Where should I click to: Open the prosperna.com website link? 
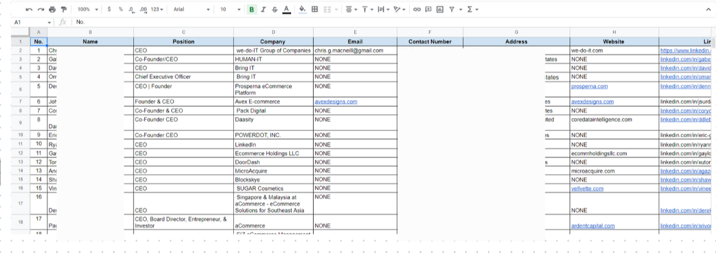[589, 87]
